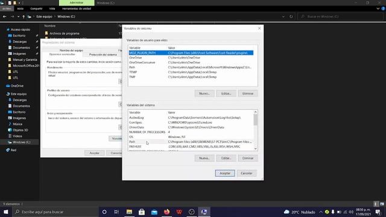Close the Variables de entorno dialog
Screen dimensions: 386x217
[x=259, y=28]
